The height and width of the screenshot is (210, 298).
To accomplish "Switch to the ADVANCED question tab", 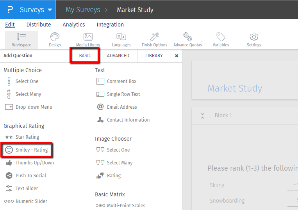I will coord(118,56).
